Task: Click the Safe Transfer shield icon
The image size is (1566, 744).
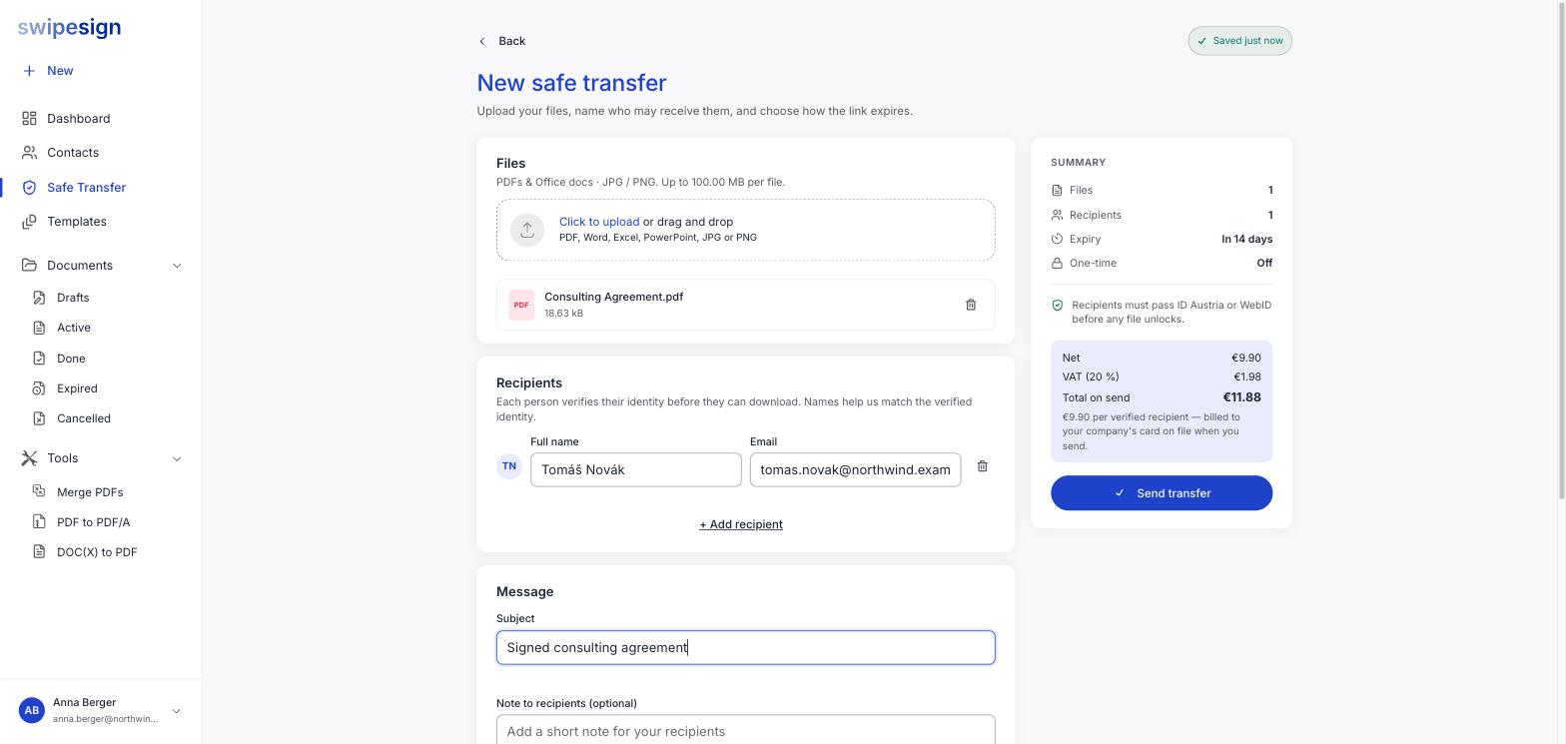Action: click(29, 188)
